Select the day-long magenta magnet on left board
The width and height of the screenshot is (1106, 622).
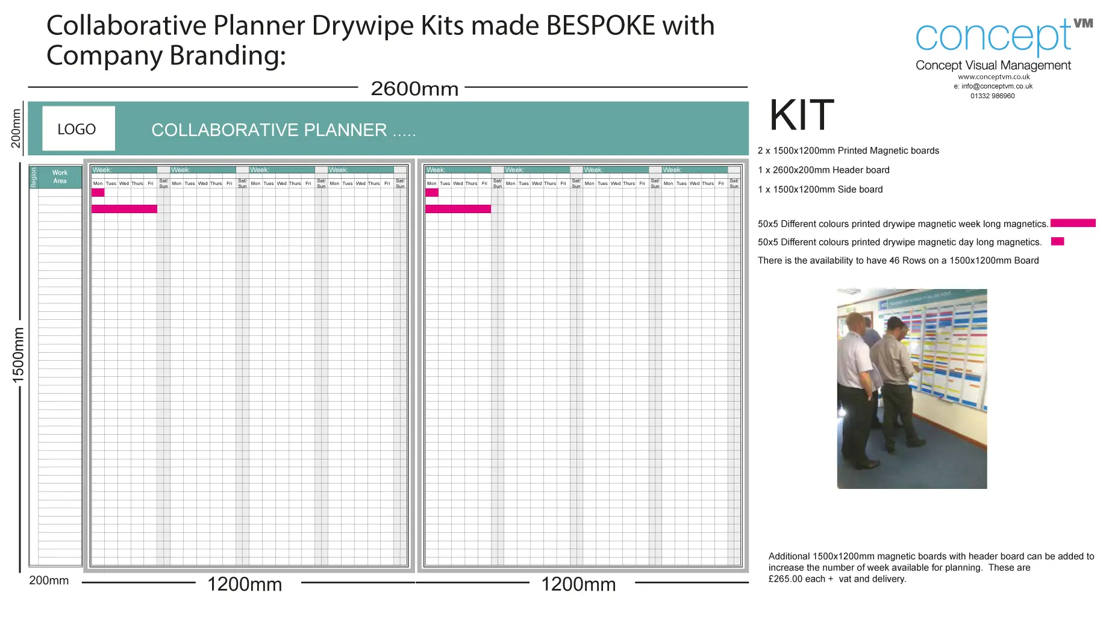click(x=98, y=193)
